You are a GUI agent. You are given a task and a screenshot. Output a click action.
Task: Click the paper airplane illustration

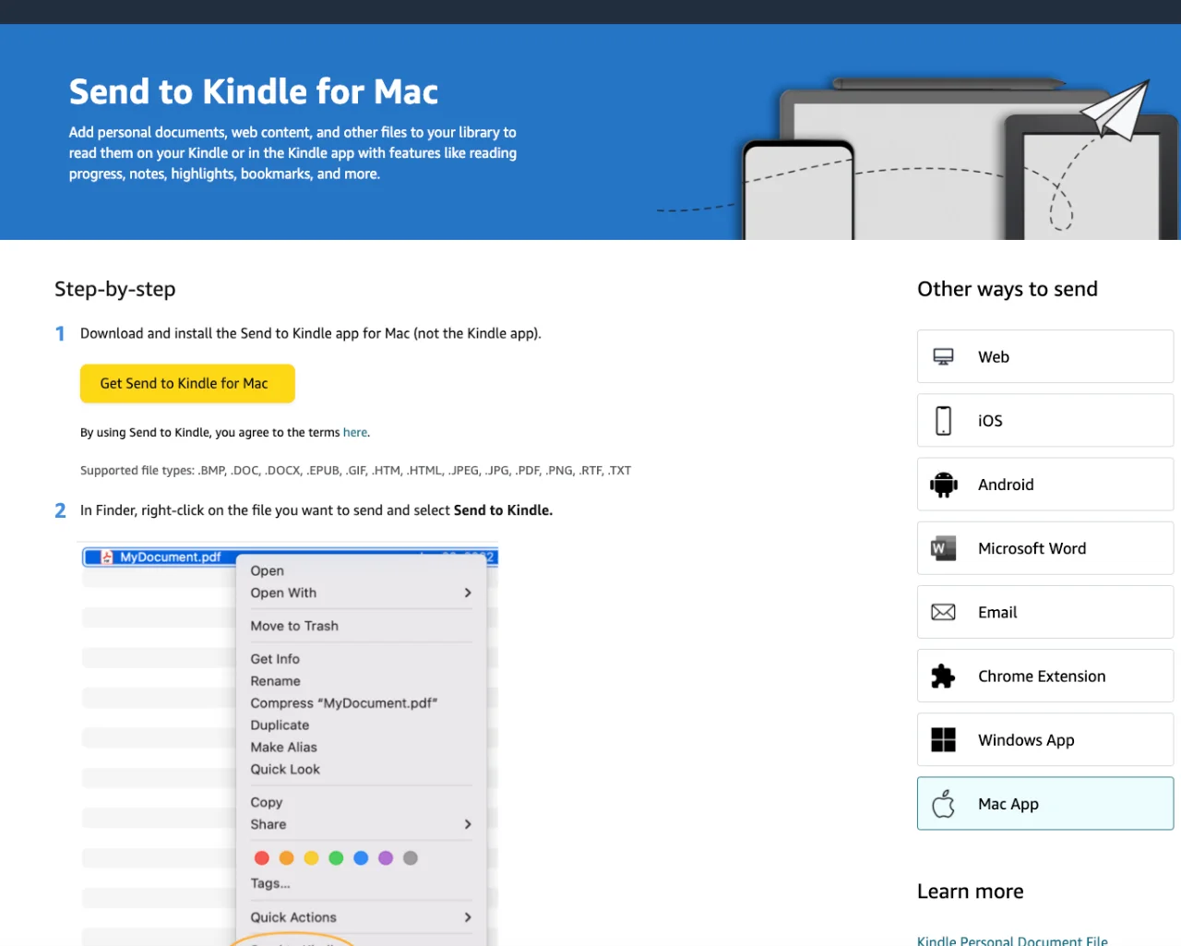1116,111
